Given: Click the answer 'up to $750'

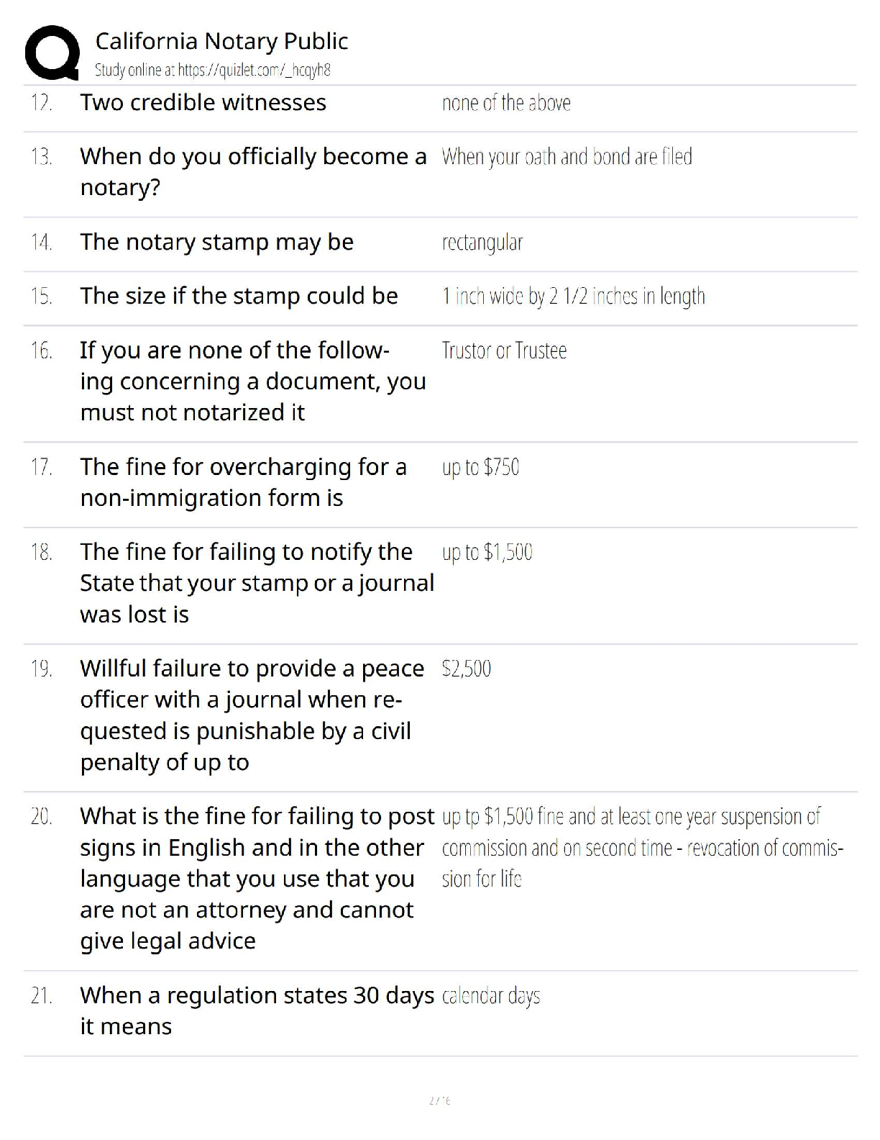Looking at the screenshot, I should click(x=480, y=467).
